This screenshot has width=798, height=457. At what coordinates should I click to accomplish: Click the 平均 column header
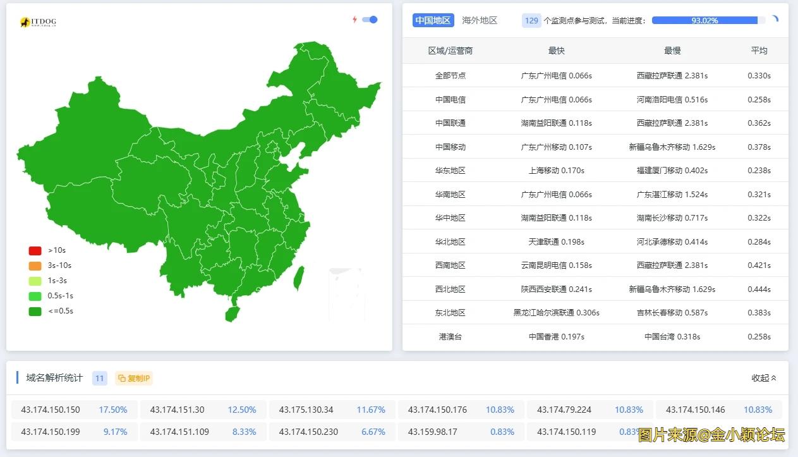(759, 51)
